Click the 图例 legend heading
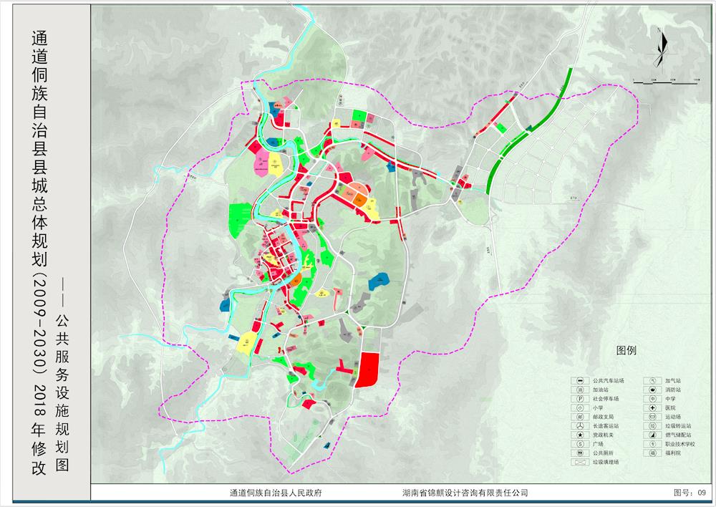The height and width of the screenshot is (507, 716). [x=626, y=351]
